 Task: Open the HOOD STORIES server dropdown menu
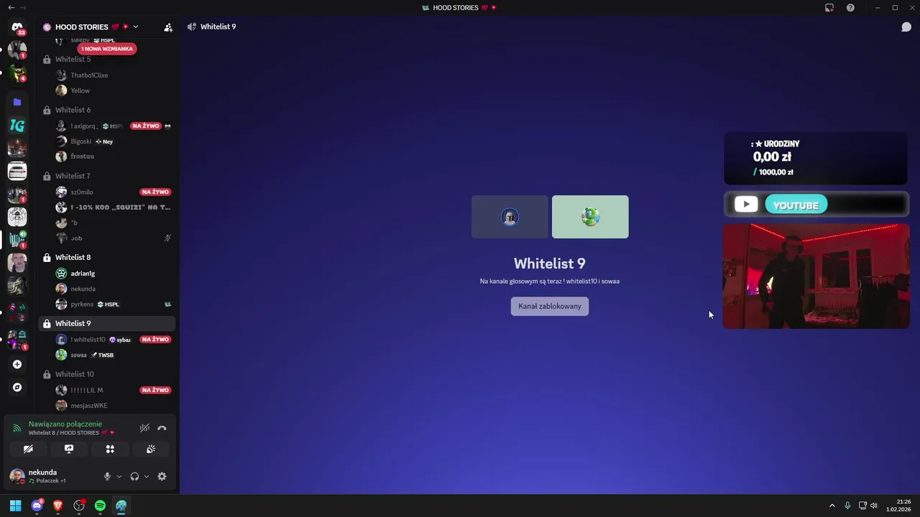pyautogui.click(x=135, y=27)
